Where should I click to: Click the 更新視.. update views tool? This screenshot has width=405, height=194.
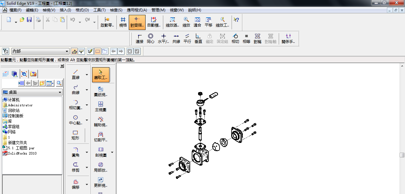point(101,182)
